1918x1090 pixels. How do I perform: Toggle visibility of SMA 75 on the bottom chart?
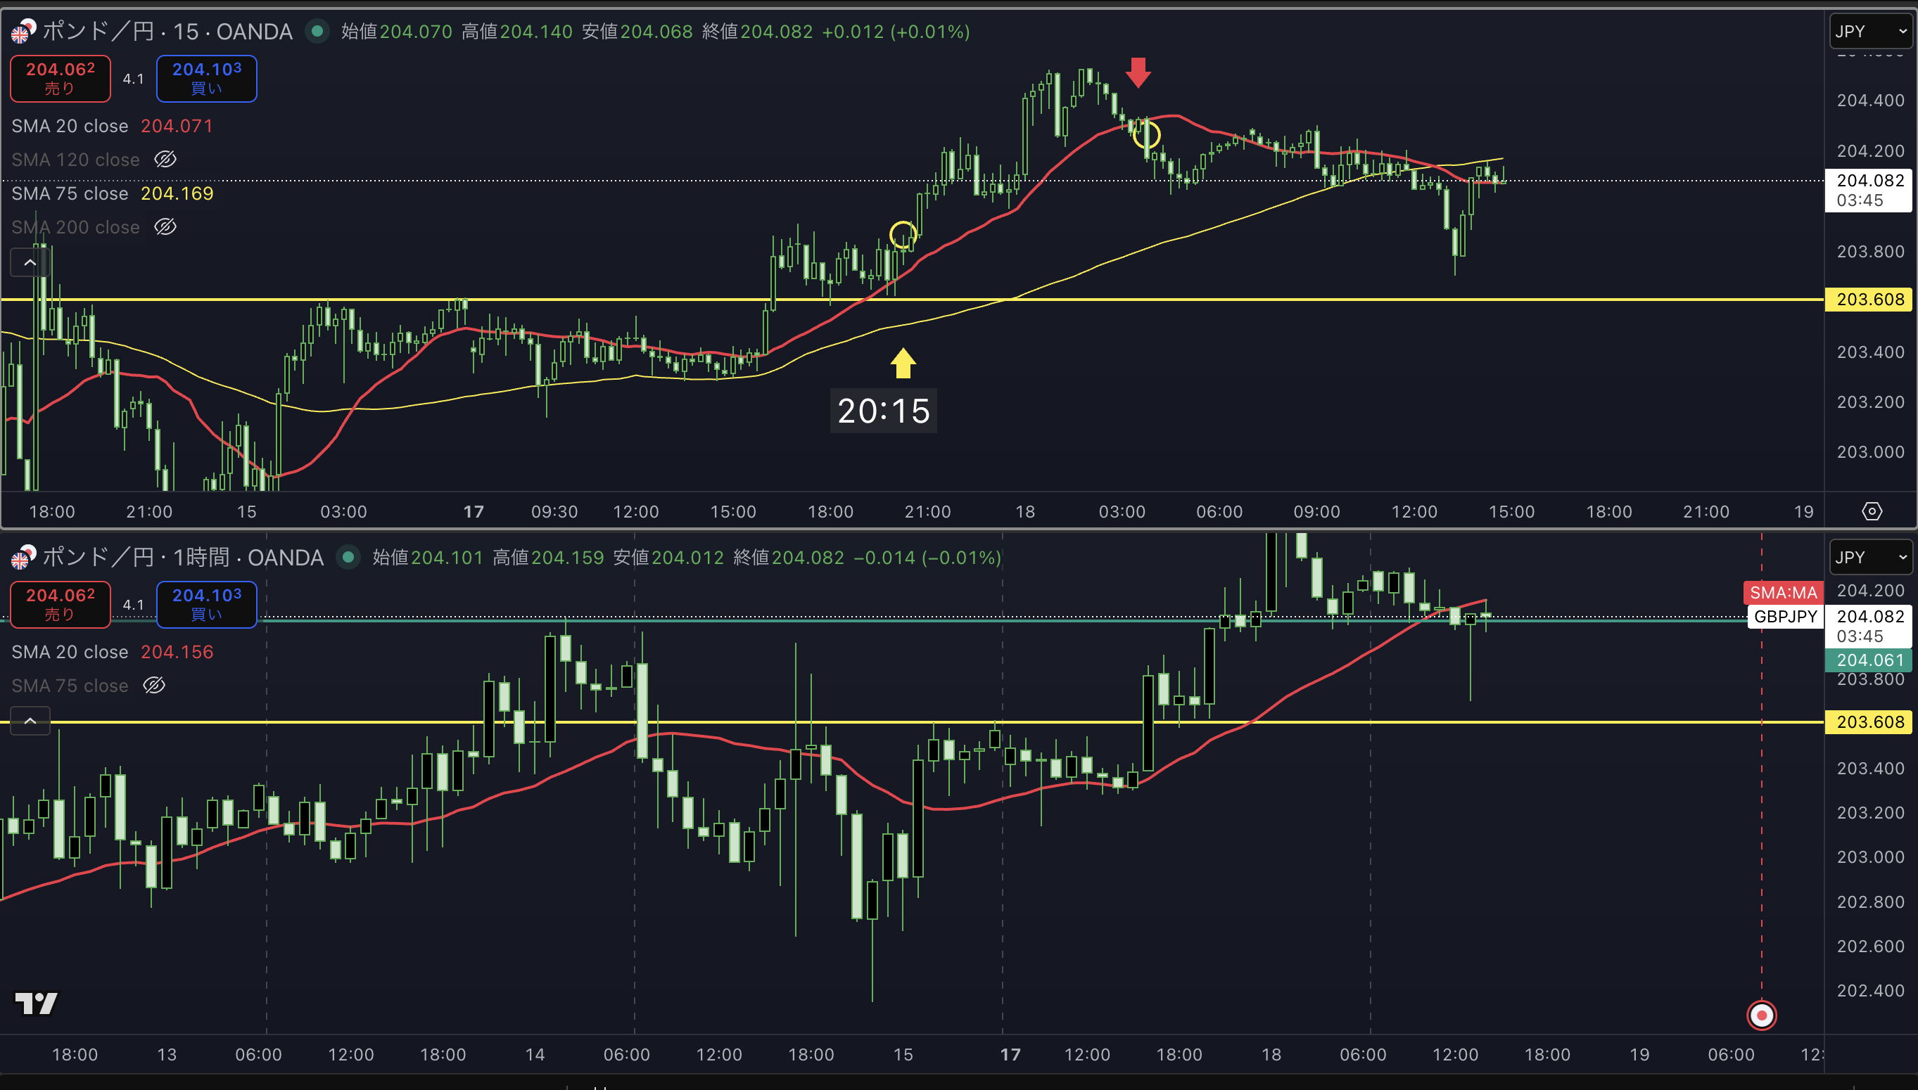(153, 686)
